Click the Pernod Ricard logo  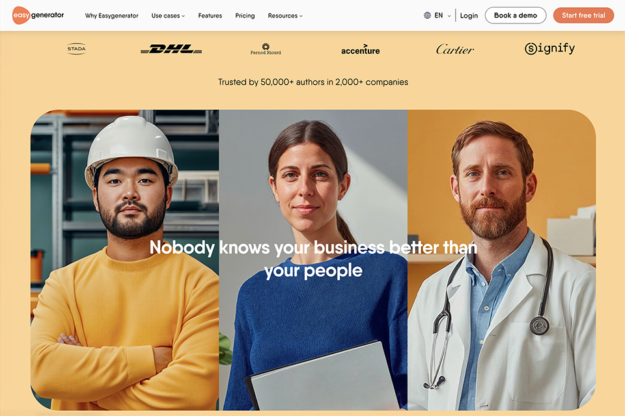coord(266,49)
